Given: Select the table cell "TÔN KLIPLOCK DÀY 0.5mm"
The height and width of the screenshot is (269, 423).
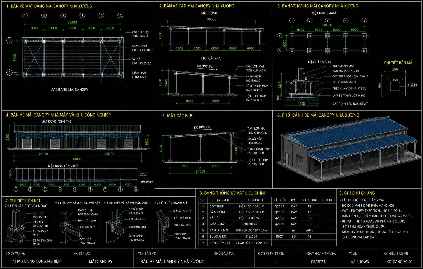Looking at the screenshot, I should coord(252,230).
